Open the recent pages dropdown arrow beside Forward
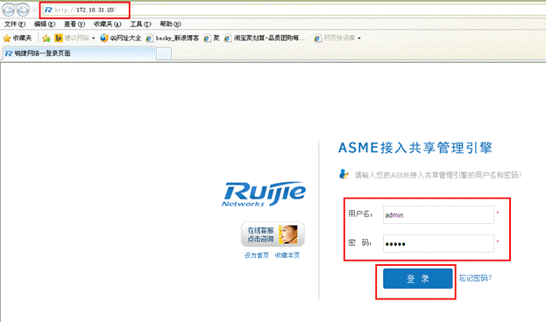The width and height of the screenshot is (546, 322). click(34, 10)
